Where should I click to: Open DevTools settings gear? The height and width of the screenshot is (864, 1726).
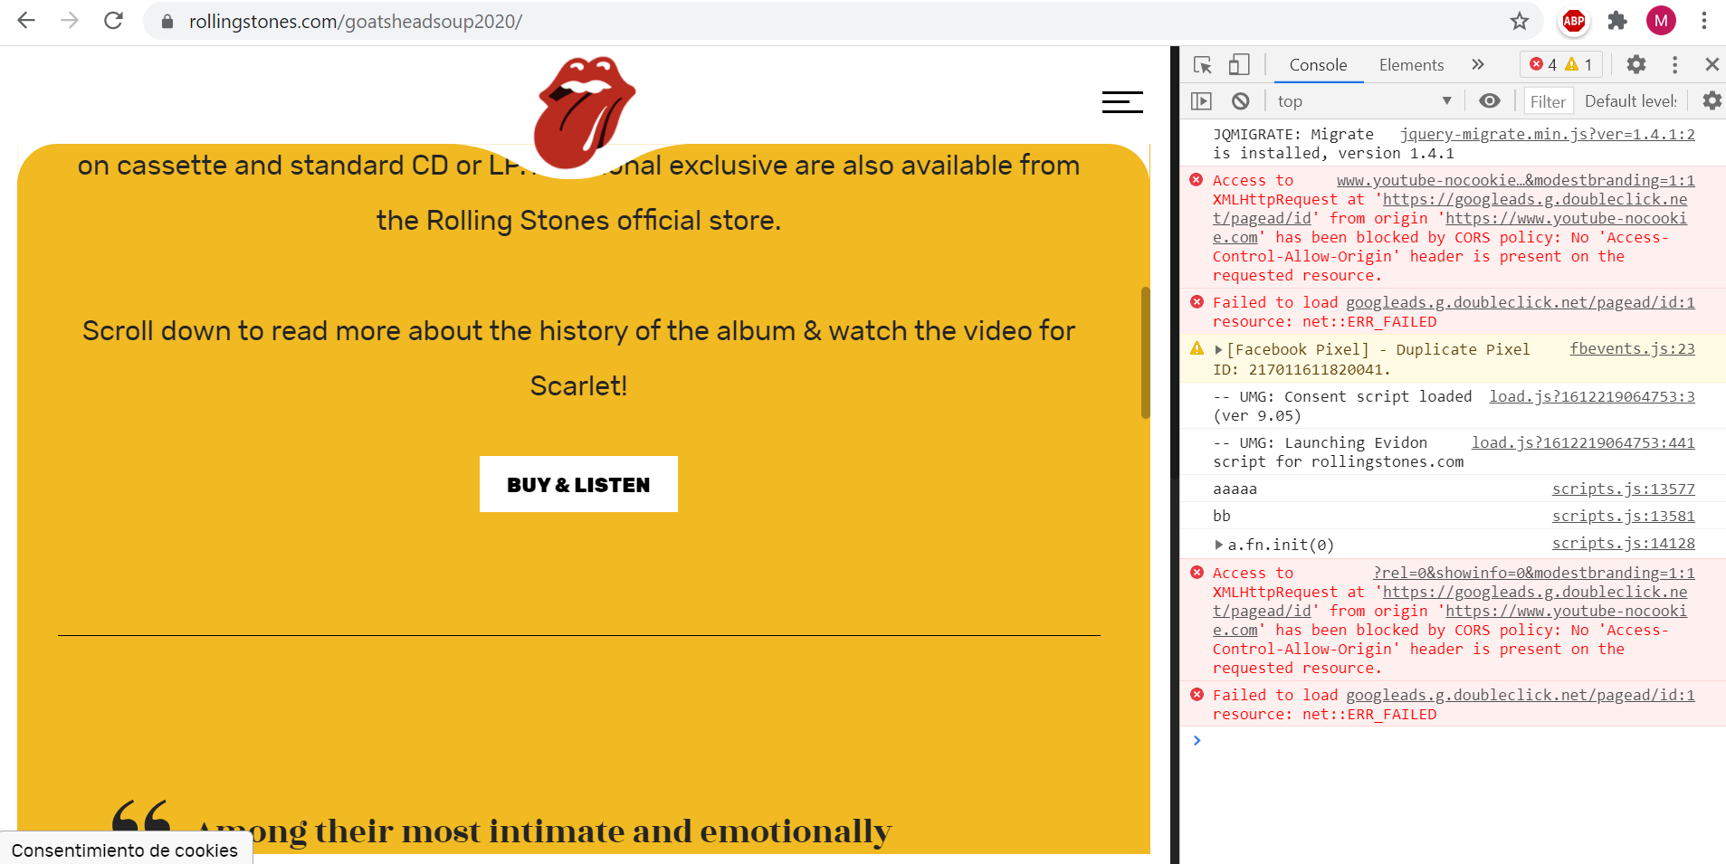(1636, 65)
